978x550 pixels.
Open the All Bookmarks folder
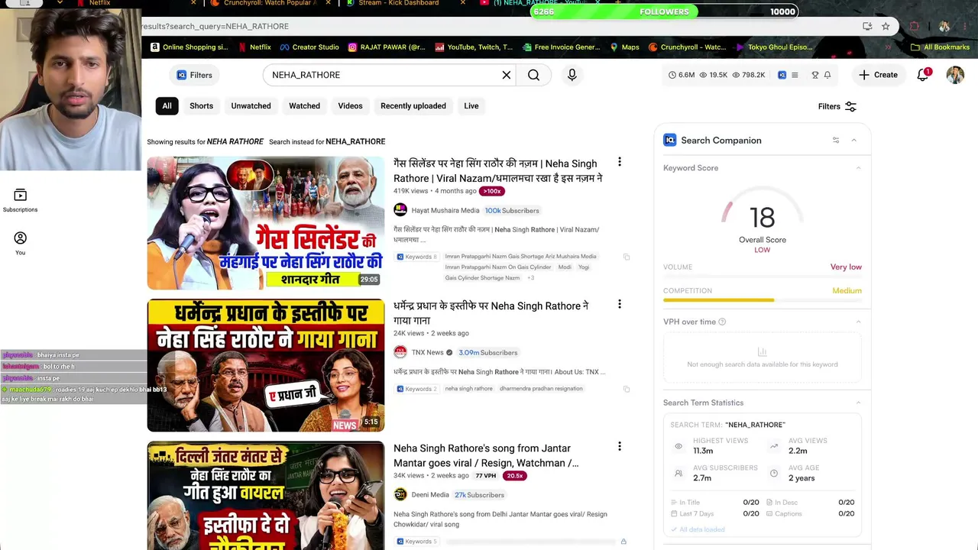coord(940,47)
